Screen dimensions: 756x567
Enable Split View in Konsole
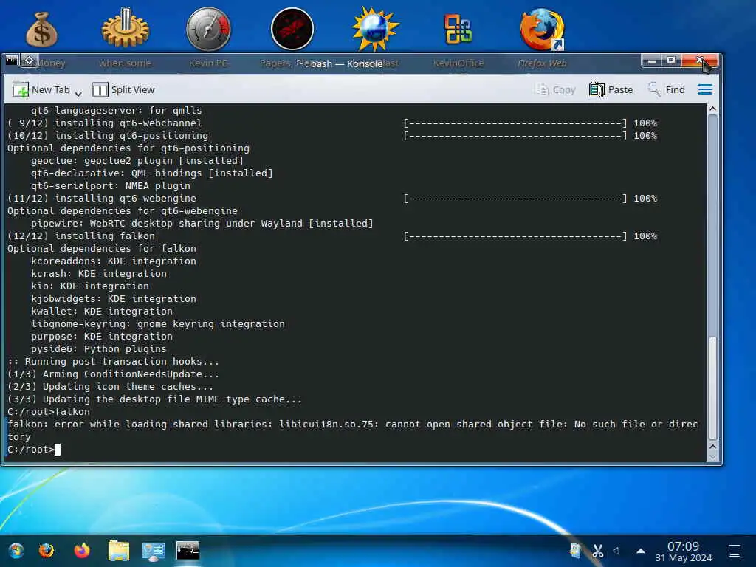coord(123,89)
